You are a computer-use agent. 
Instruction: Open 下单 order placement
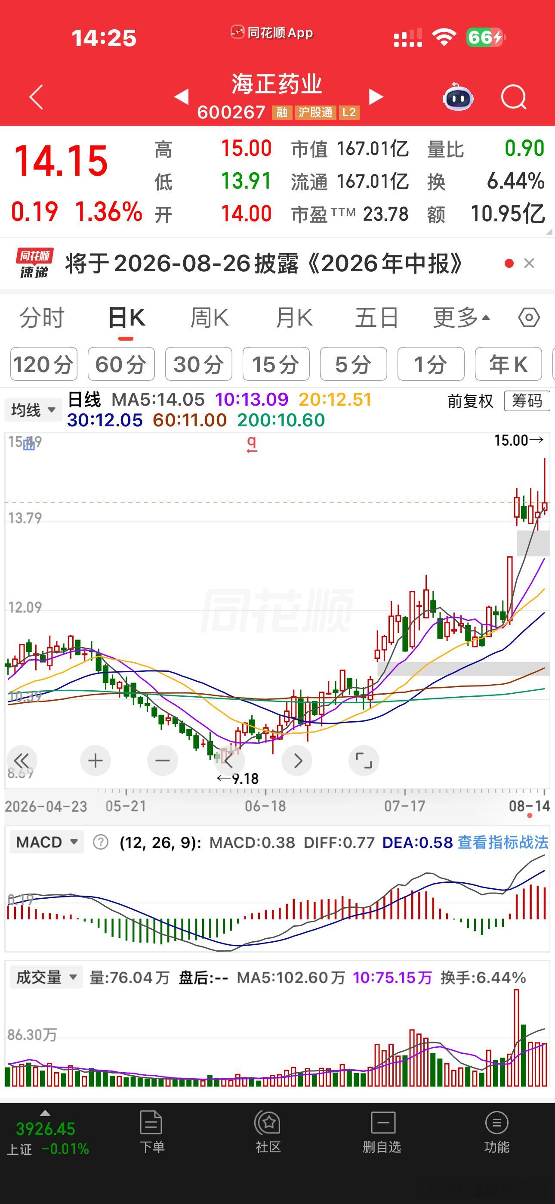point(152,1132)
